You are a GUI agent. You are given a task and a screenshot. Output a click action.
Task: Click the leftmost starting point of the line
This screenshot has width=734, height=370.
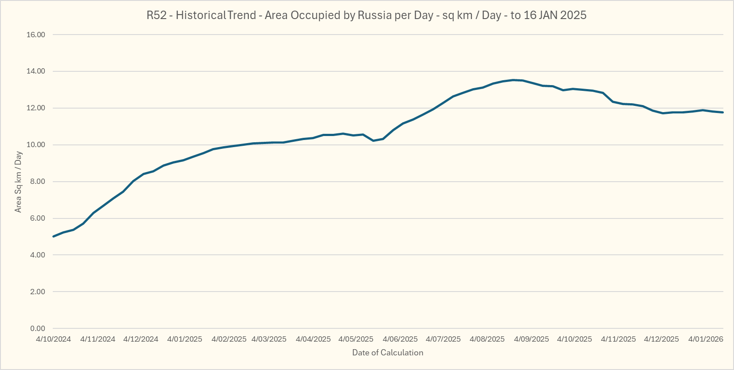(x=54, y=236)
